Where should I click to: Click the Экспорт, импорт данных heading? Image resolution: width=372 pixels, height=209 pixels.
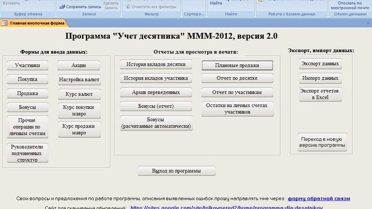pyautogui.click(x=321, y=51)
